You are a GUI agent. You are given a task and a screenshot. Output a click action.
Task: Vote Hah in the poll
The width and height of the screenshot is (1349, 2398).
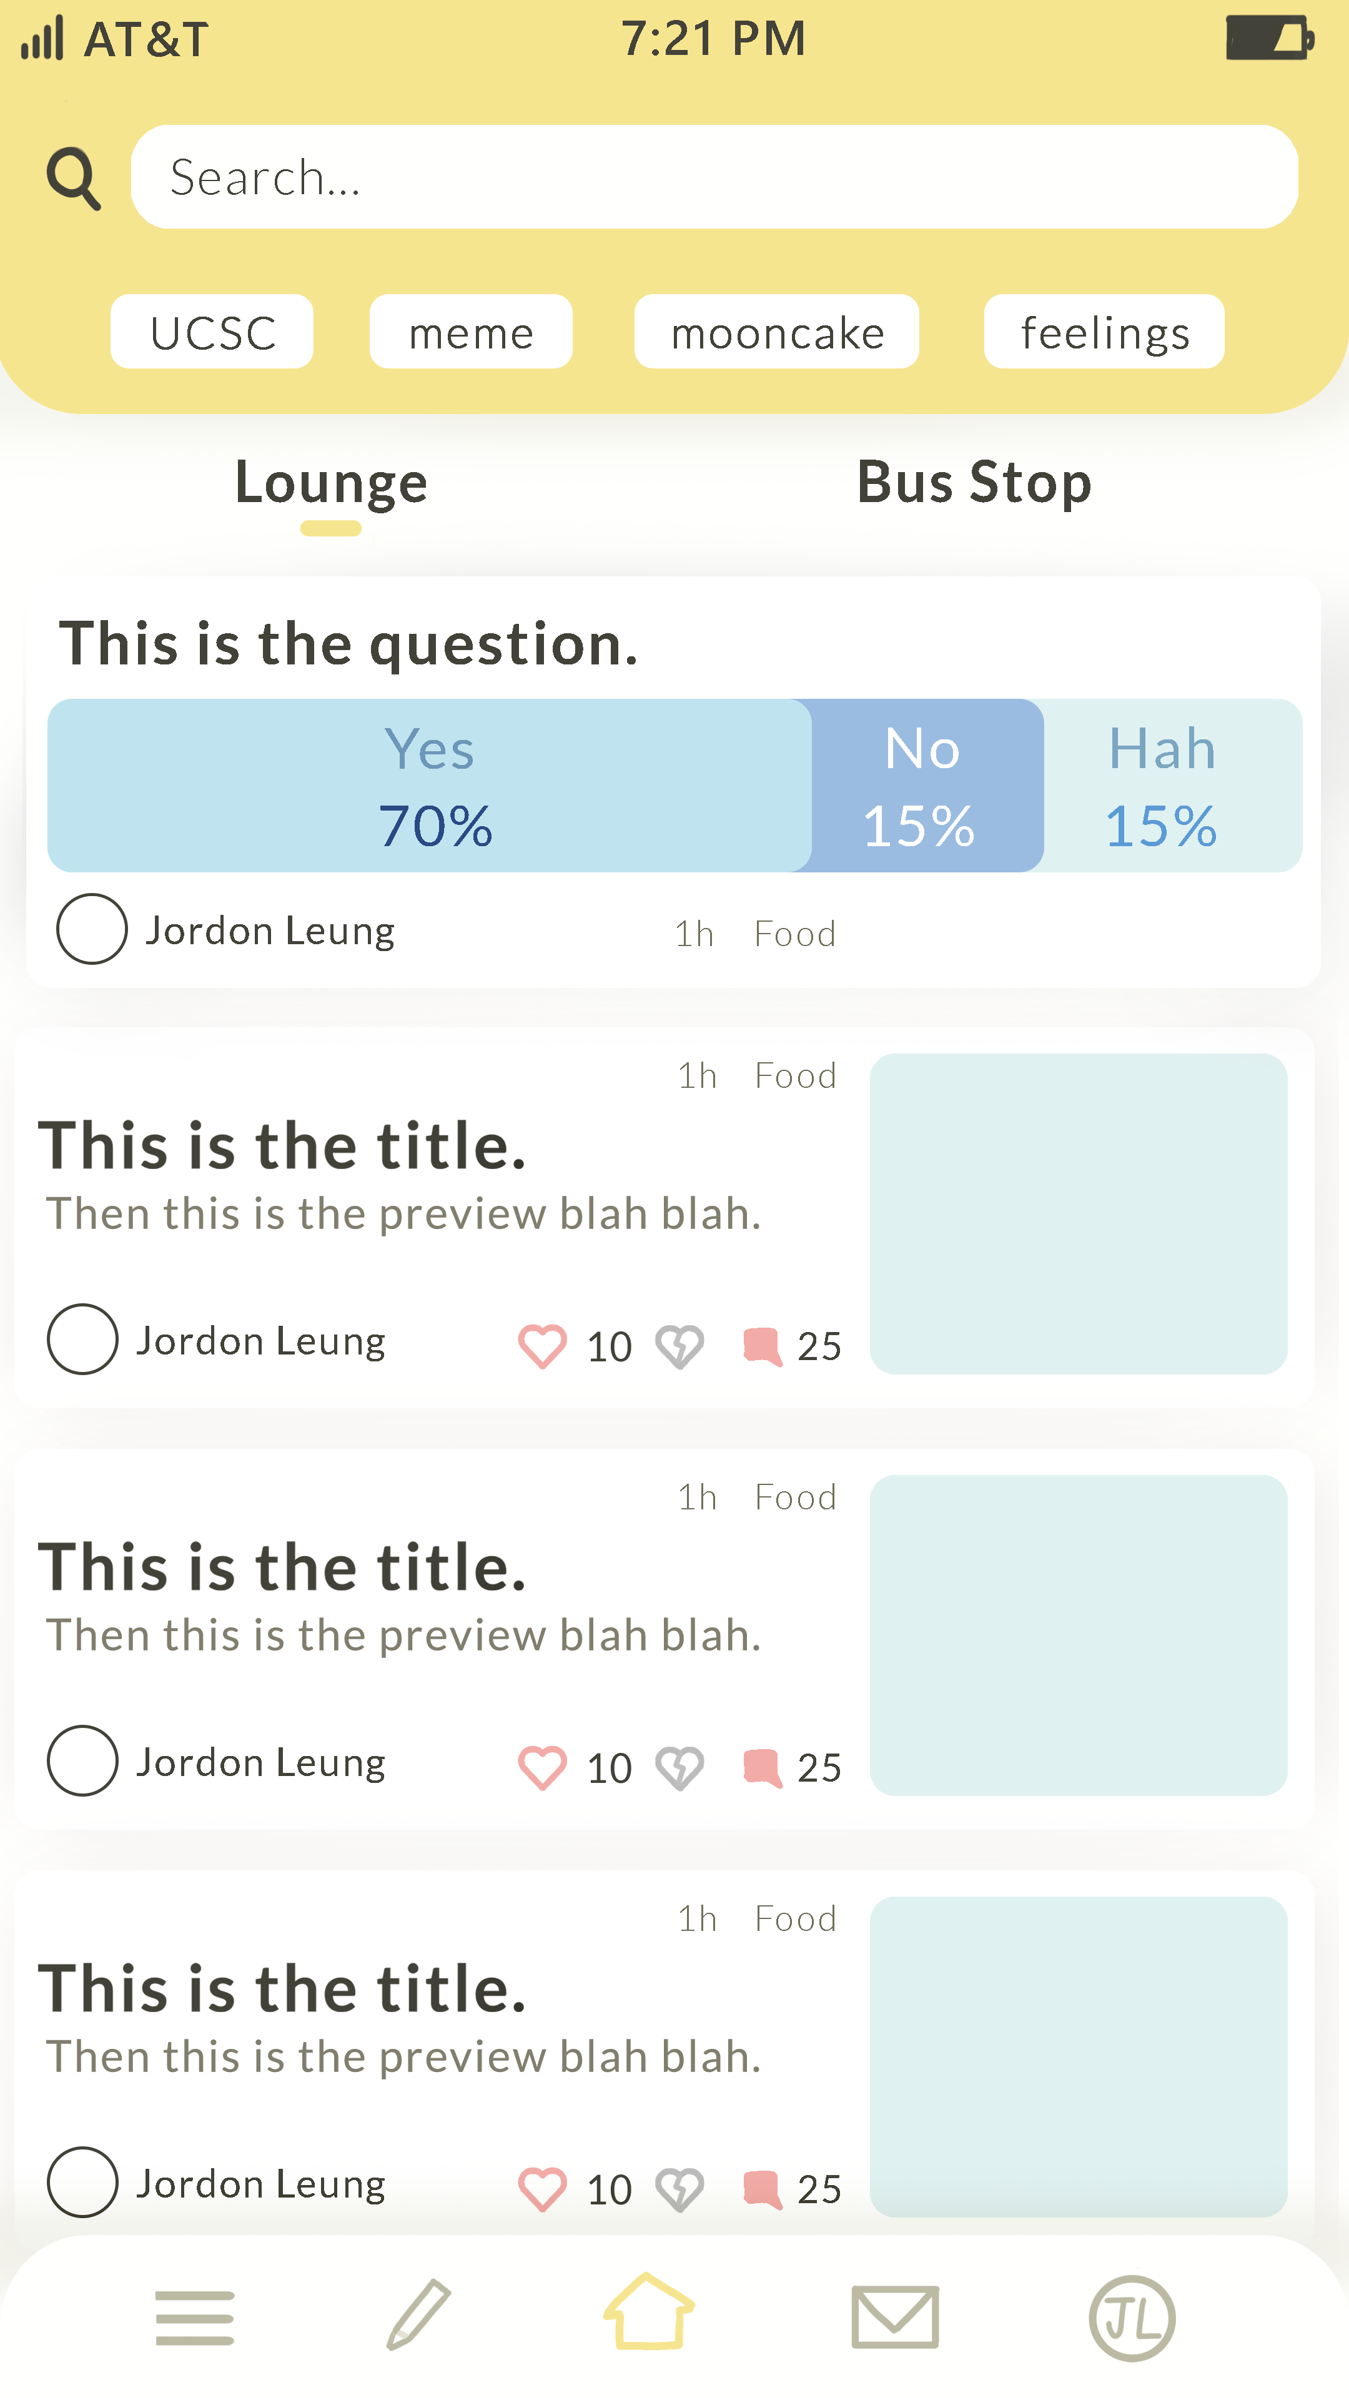coord(1163,786)
